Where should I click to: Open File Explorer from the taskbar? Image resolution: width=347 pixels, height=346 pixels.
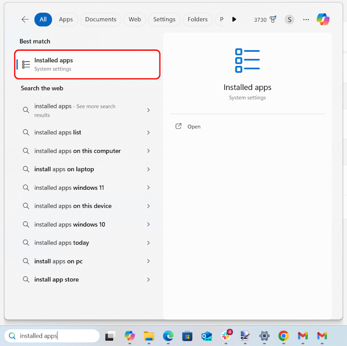click(x=149, y=336)
